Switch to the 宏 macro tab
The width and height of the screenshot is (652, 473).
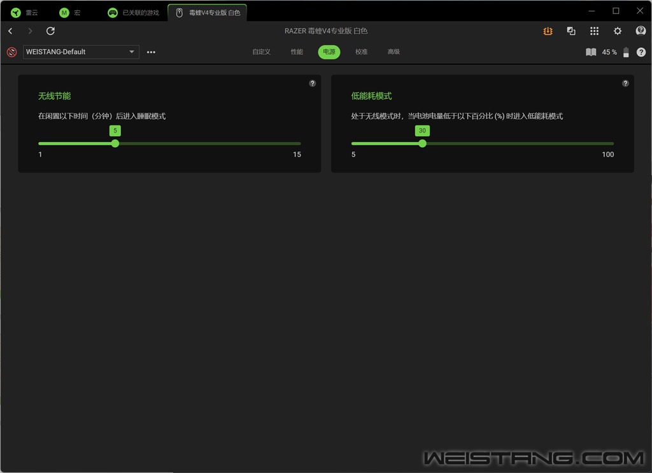pos(70,13)
